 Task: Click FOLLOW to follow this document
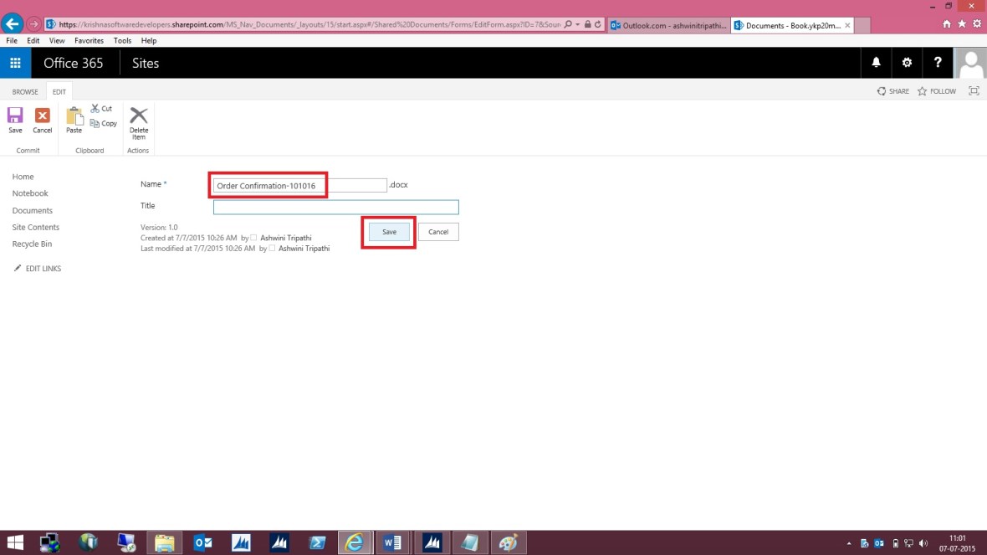coord(936,90)
